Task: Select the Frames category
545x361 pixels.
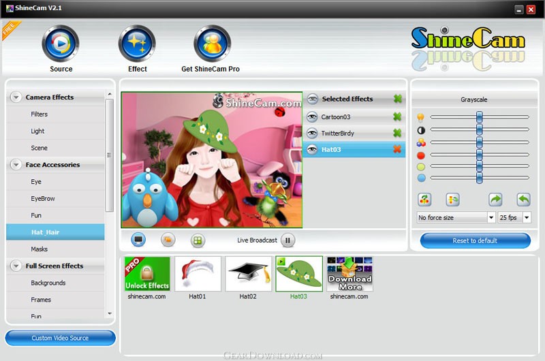Action: [x=55, y=300]
